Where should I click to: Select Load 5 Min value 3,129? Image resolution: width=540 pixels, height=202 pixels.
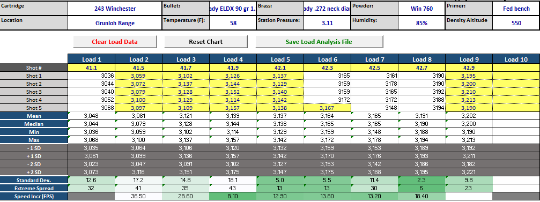pyautogui.click(x=280, y=132)
